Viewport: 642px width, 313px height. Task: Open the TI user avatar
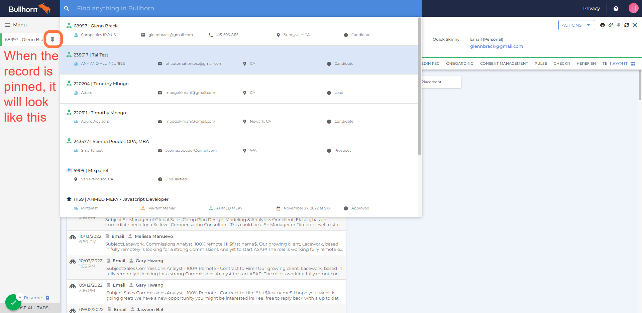[633, 8]
